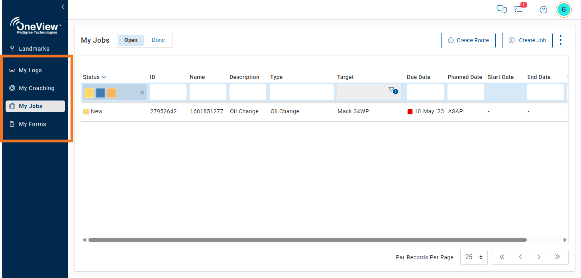Click the New status cell
Screen dimensions: 581x278
(x=93, y=111)
